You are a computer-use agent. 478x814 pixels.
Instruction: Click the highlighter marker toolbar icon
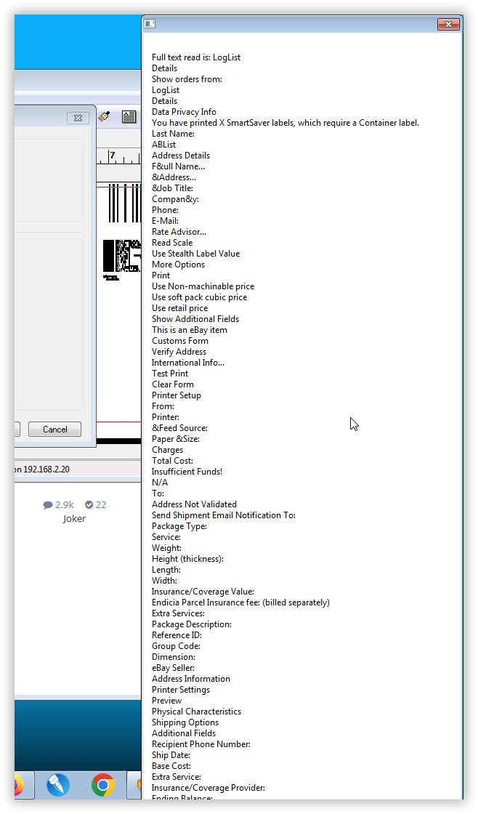tap(105, 116)
